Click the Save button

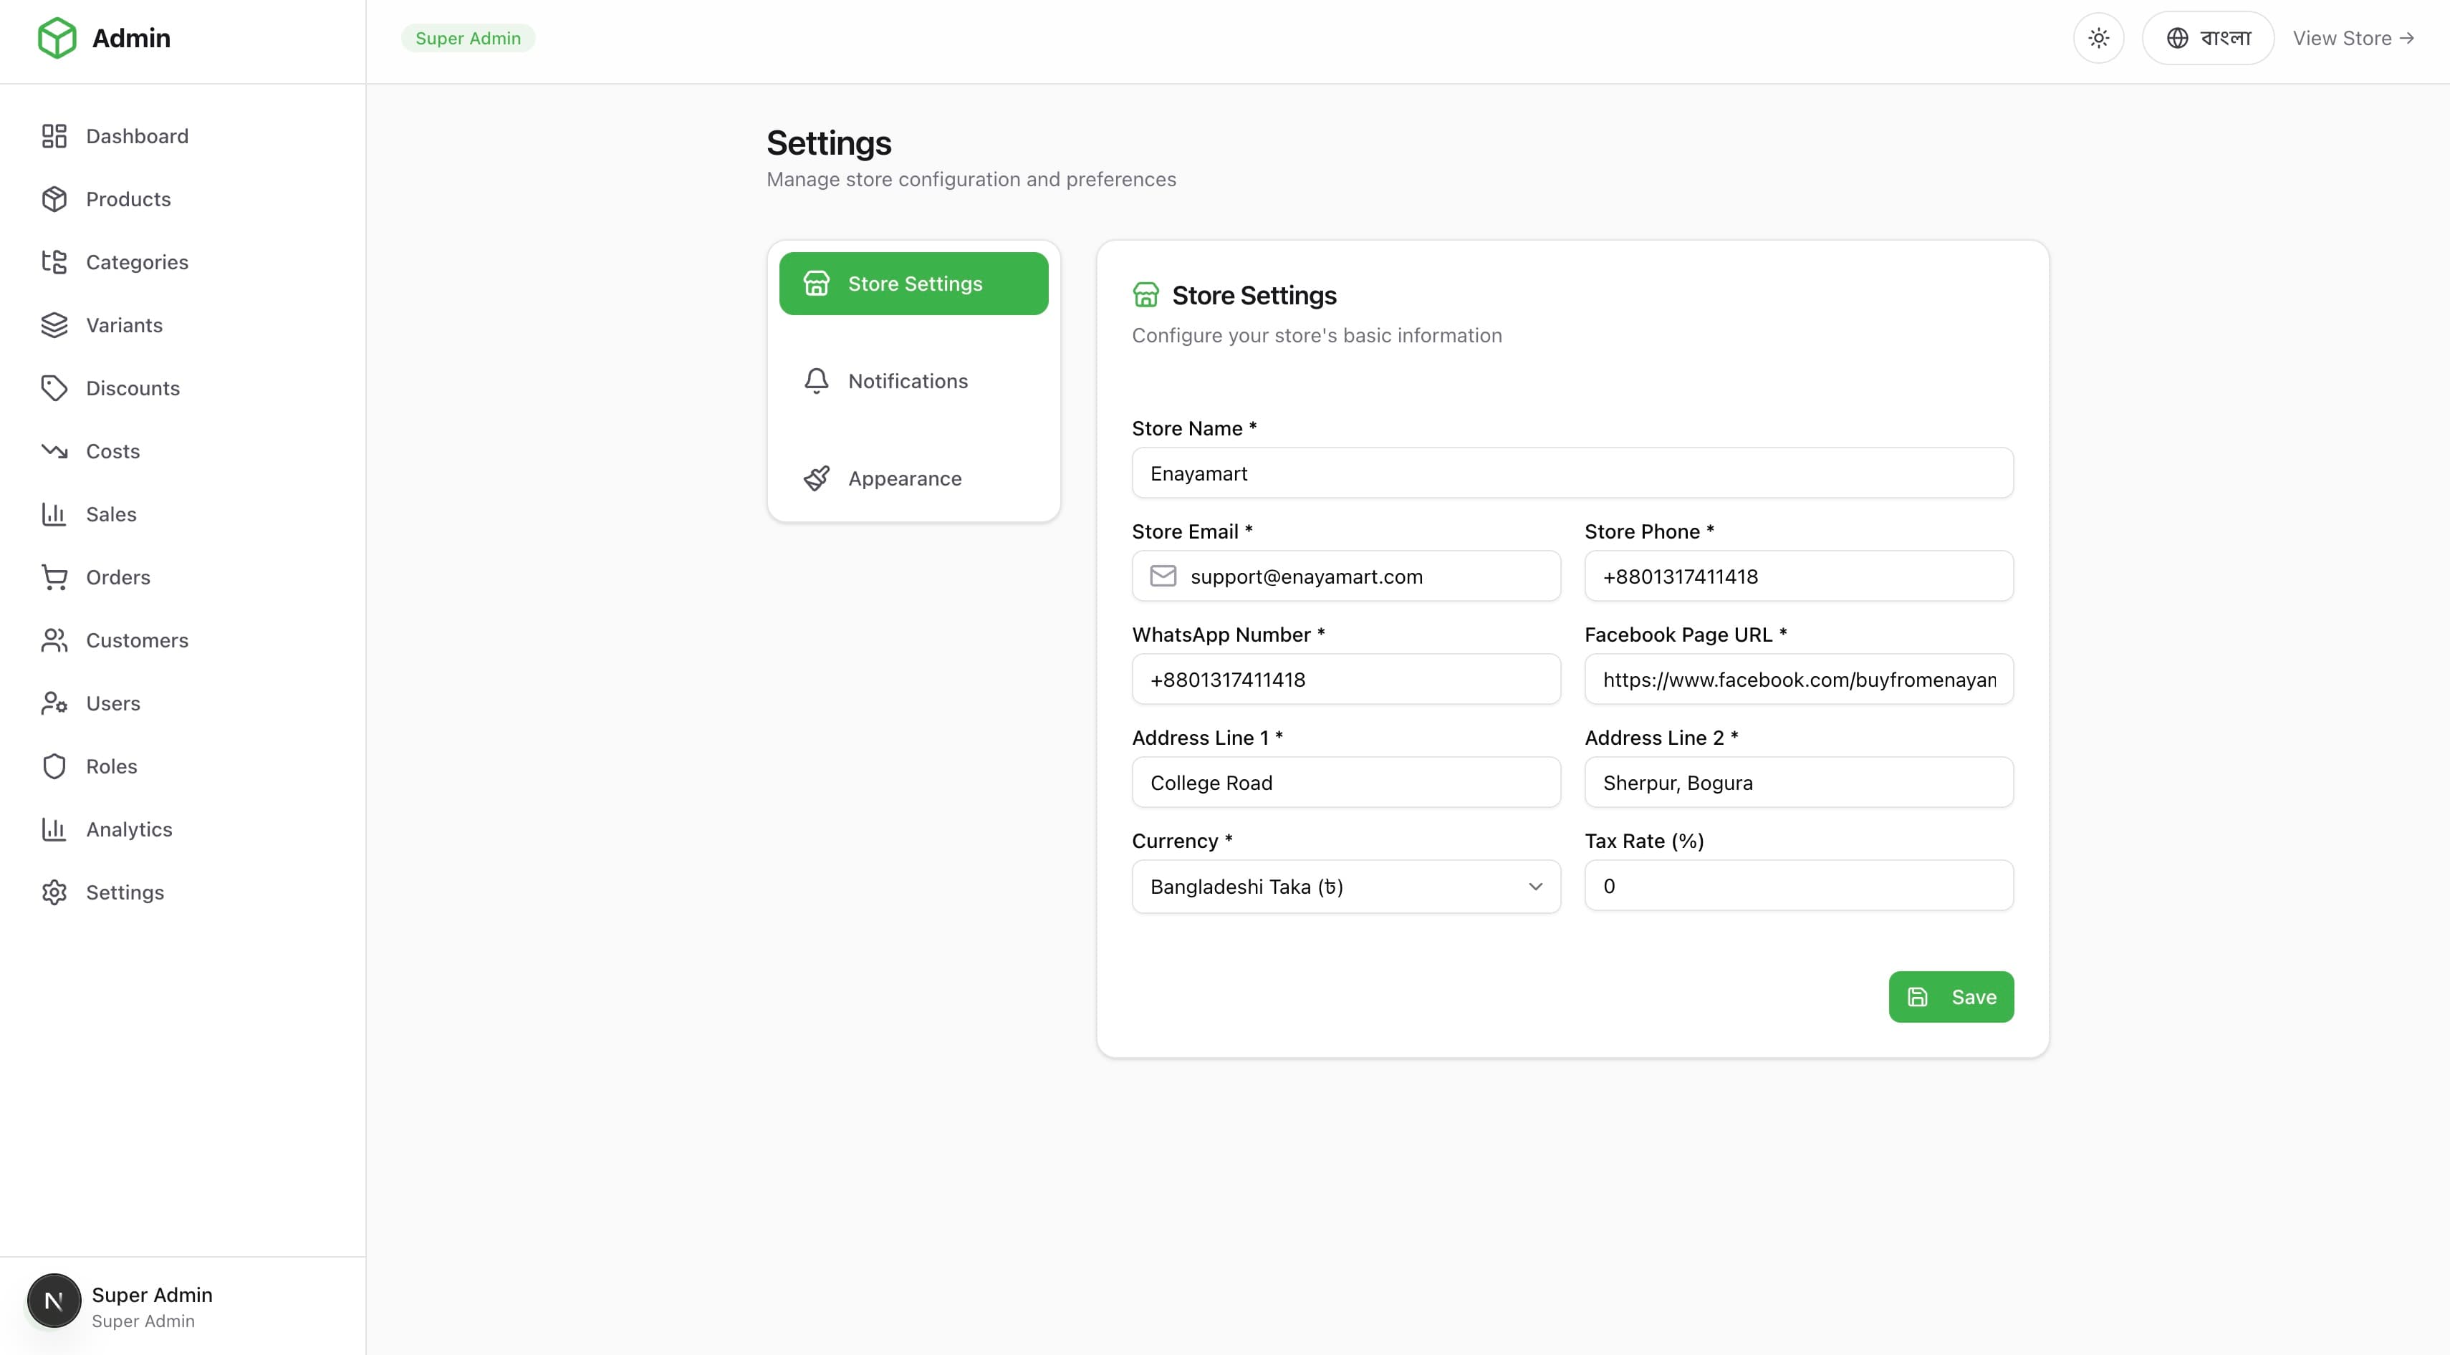(1951, 996)
